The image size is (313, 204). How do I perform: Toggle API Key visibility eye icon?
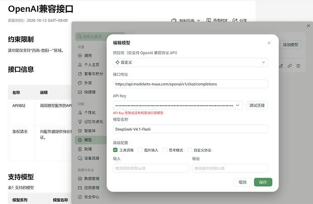238,105
